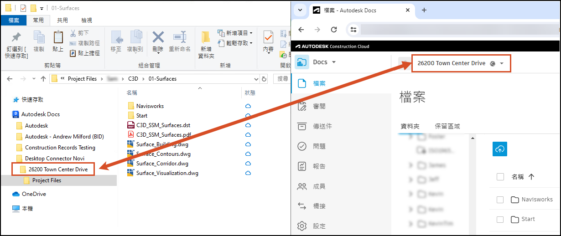Open New item (新增項目) dropdown
The width and height of the screenshot is (561, 236).
point(235,33)
